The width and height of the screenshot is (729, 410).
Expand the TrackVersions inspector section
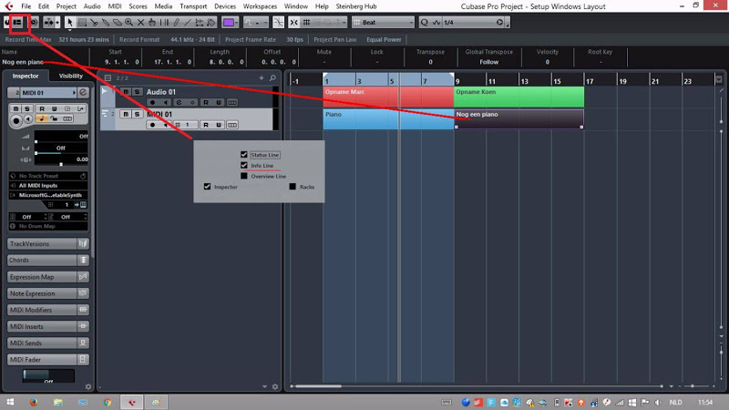[x=48, y=243]
